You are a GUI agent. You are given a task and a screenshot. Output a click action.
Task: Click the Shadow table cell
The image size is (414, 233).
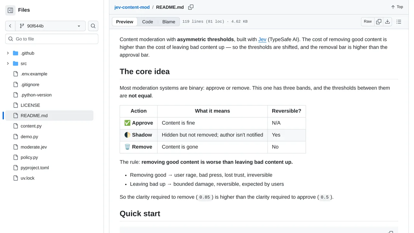click(x=138, y=135)
